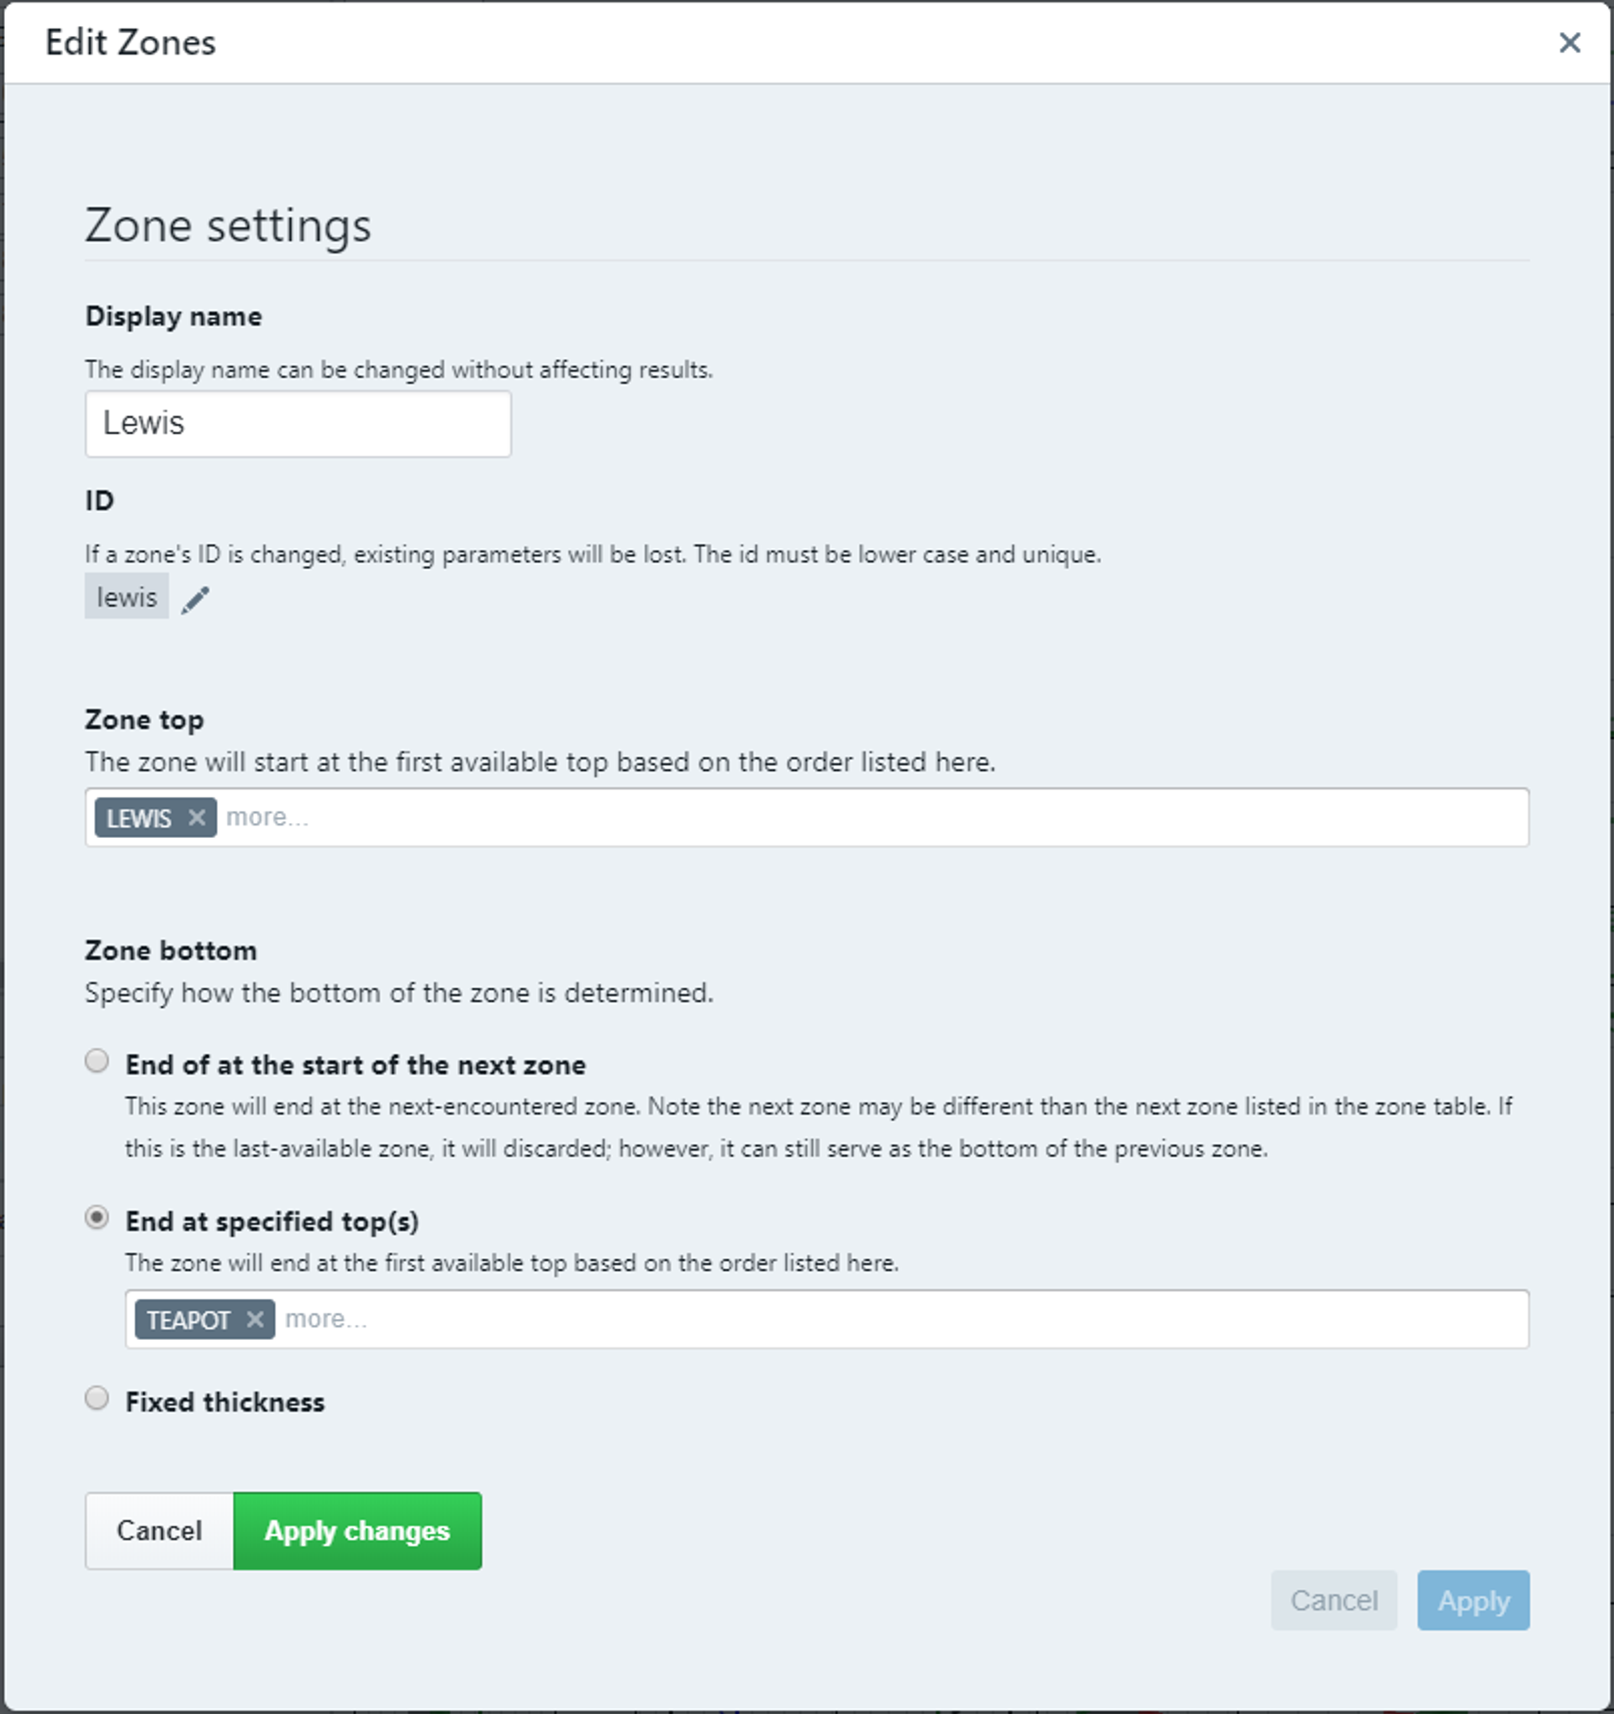Click the LEWIS tag chip label
This screenshot has width=1614, height=1714.
139,817
